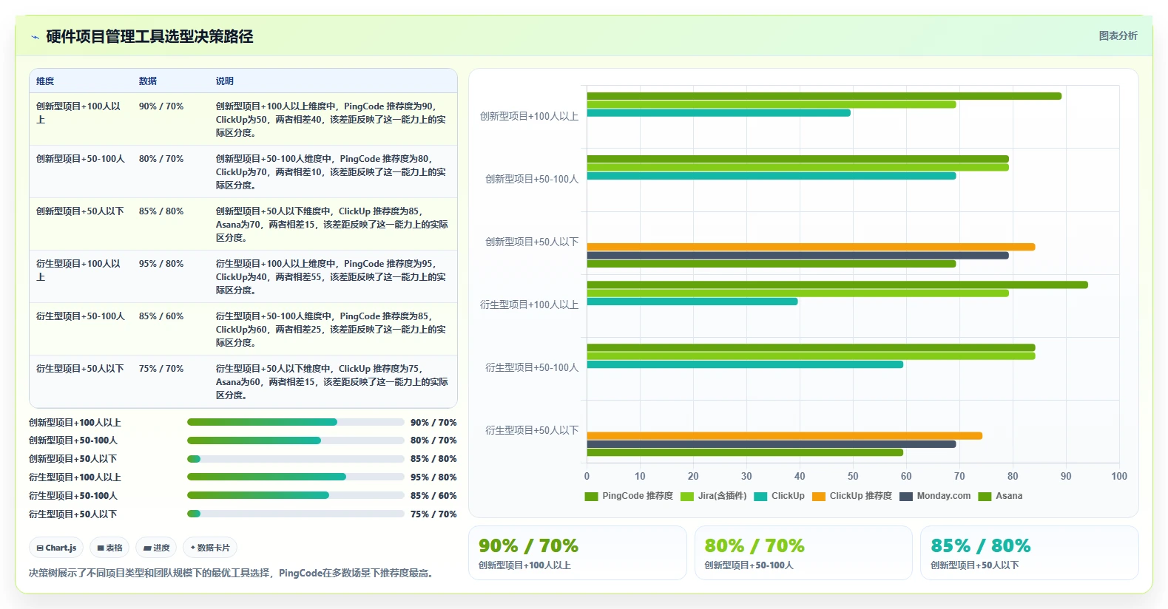
Task: Click chart axis label 创新型项目+50-100人
Action: [x=532, y=179]
